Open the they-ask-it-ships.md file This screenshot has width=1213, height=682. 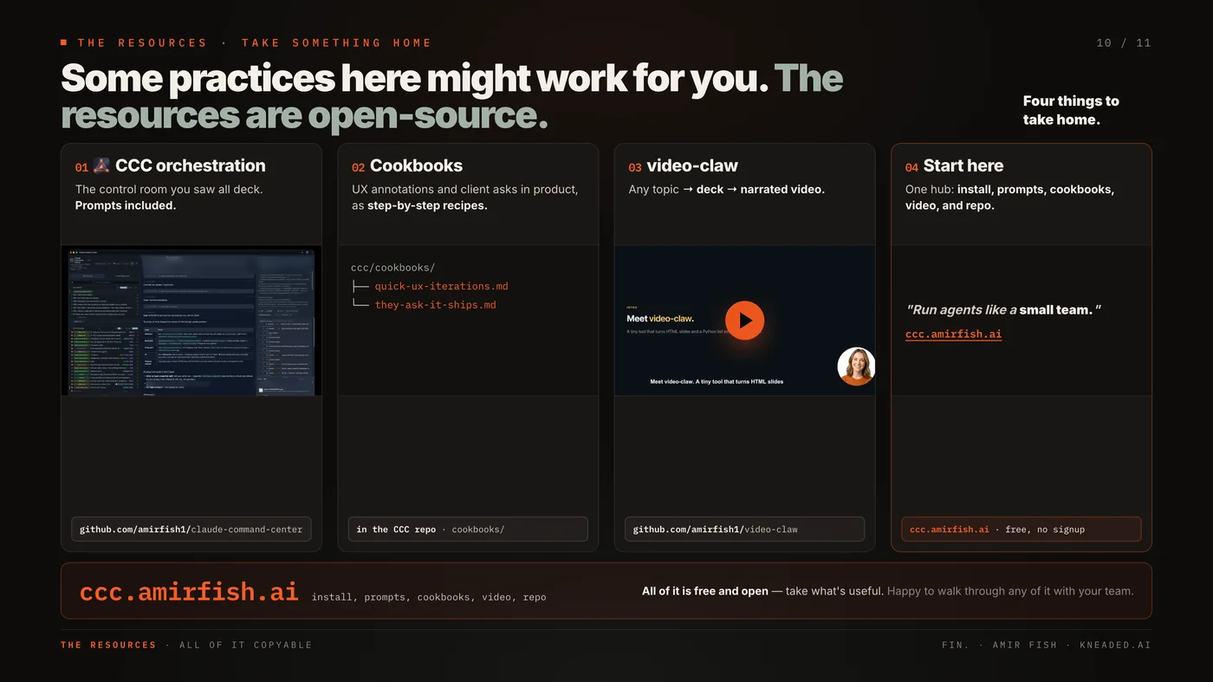pos(435,305)
